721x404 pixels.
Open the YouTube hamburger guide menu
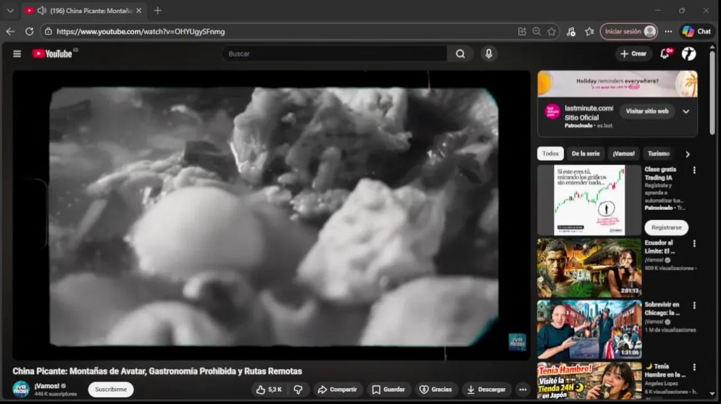pos(17,54)
